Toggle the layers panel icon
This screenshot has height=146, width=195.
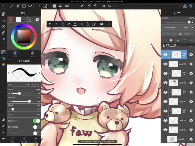click(x=191, y=6)
